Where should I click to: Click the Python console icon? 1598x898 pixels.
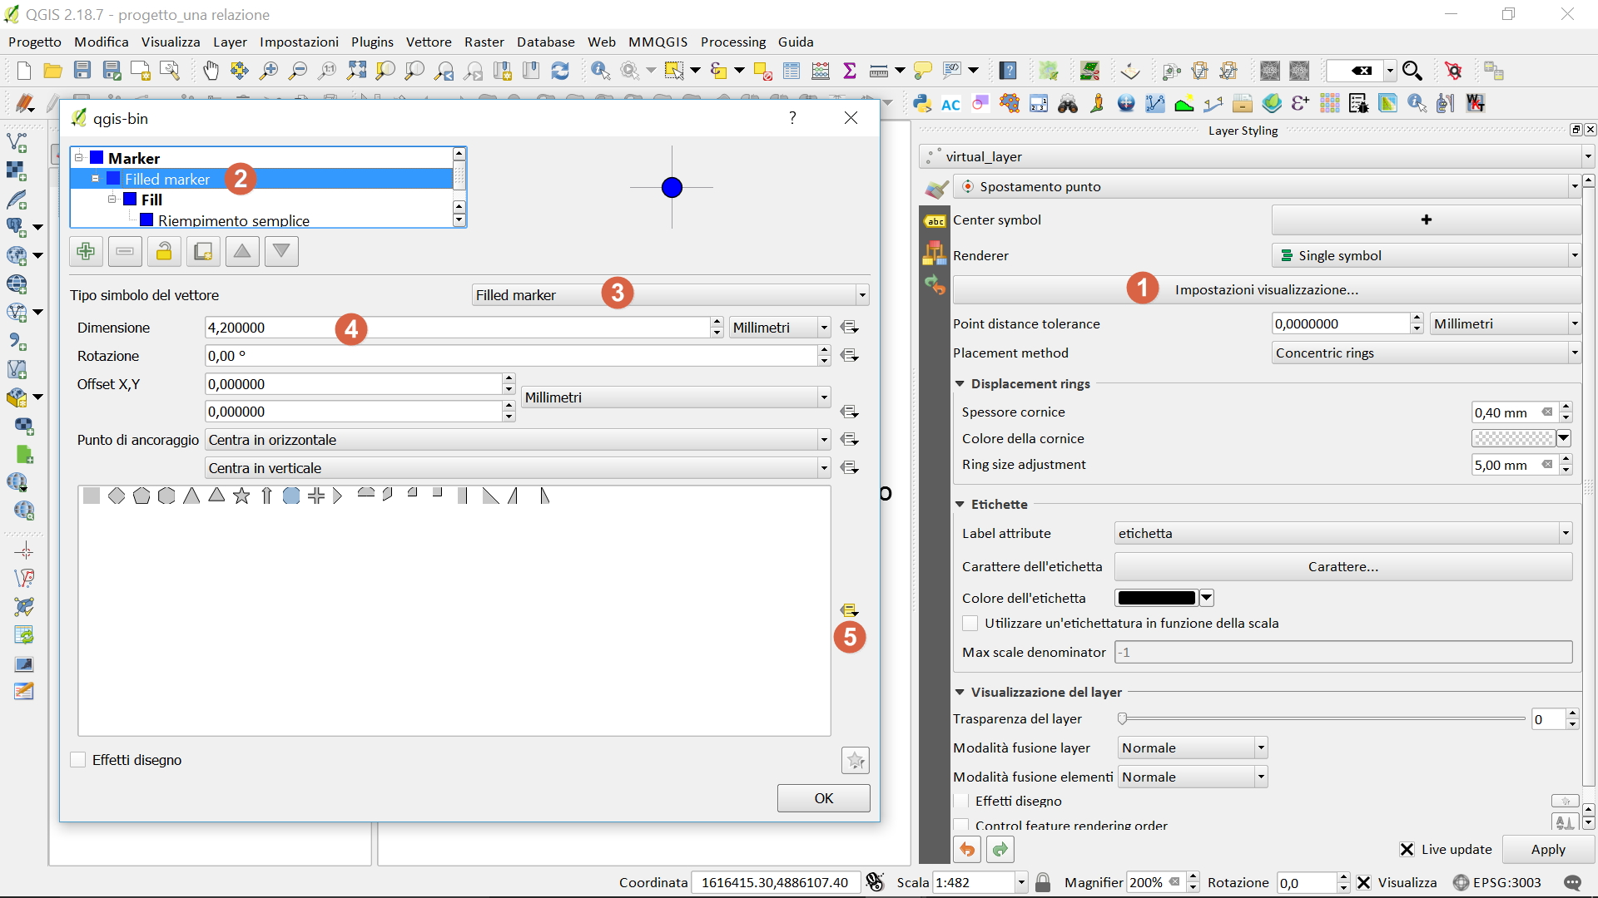pyautogui.click(x=921, y=104)
